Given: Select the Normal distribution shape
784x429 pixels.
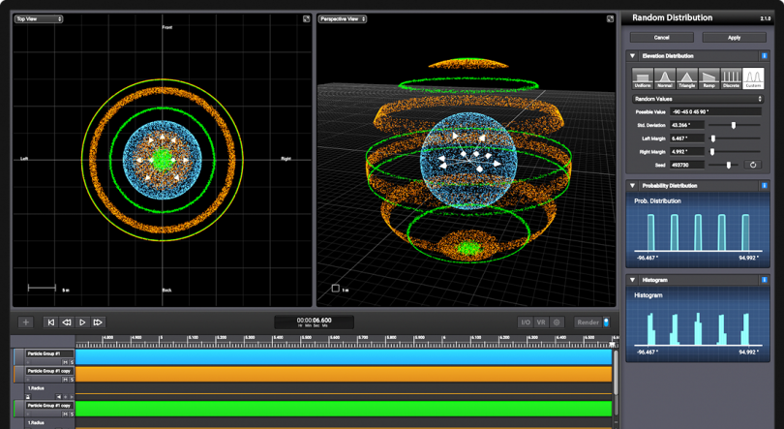Looking at the screenshot, I should tap(665, 78).
